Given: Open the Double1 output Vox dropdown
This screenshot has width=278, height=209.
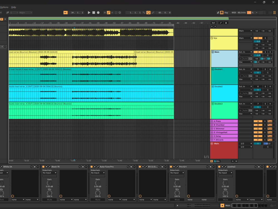Looking at the screenshot, I should (x=245, y=79).
